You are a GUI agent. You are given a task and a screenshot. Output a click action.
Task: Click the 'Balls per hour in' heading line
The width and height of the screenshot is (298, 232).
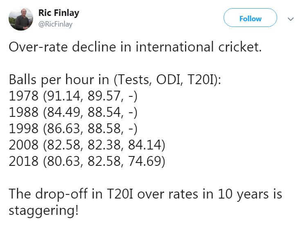115,79
